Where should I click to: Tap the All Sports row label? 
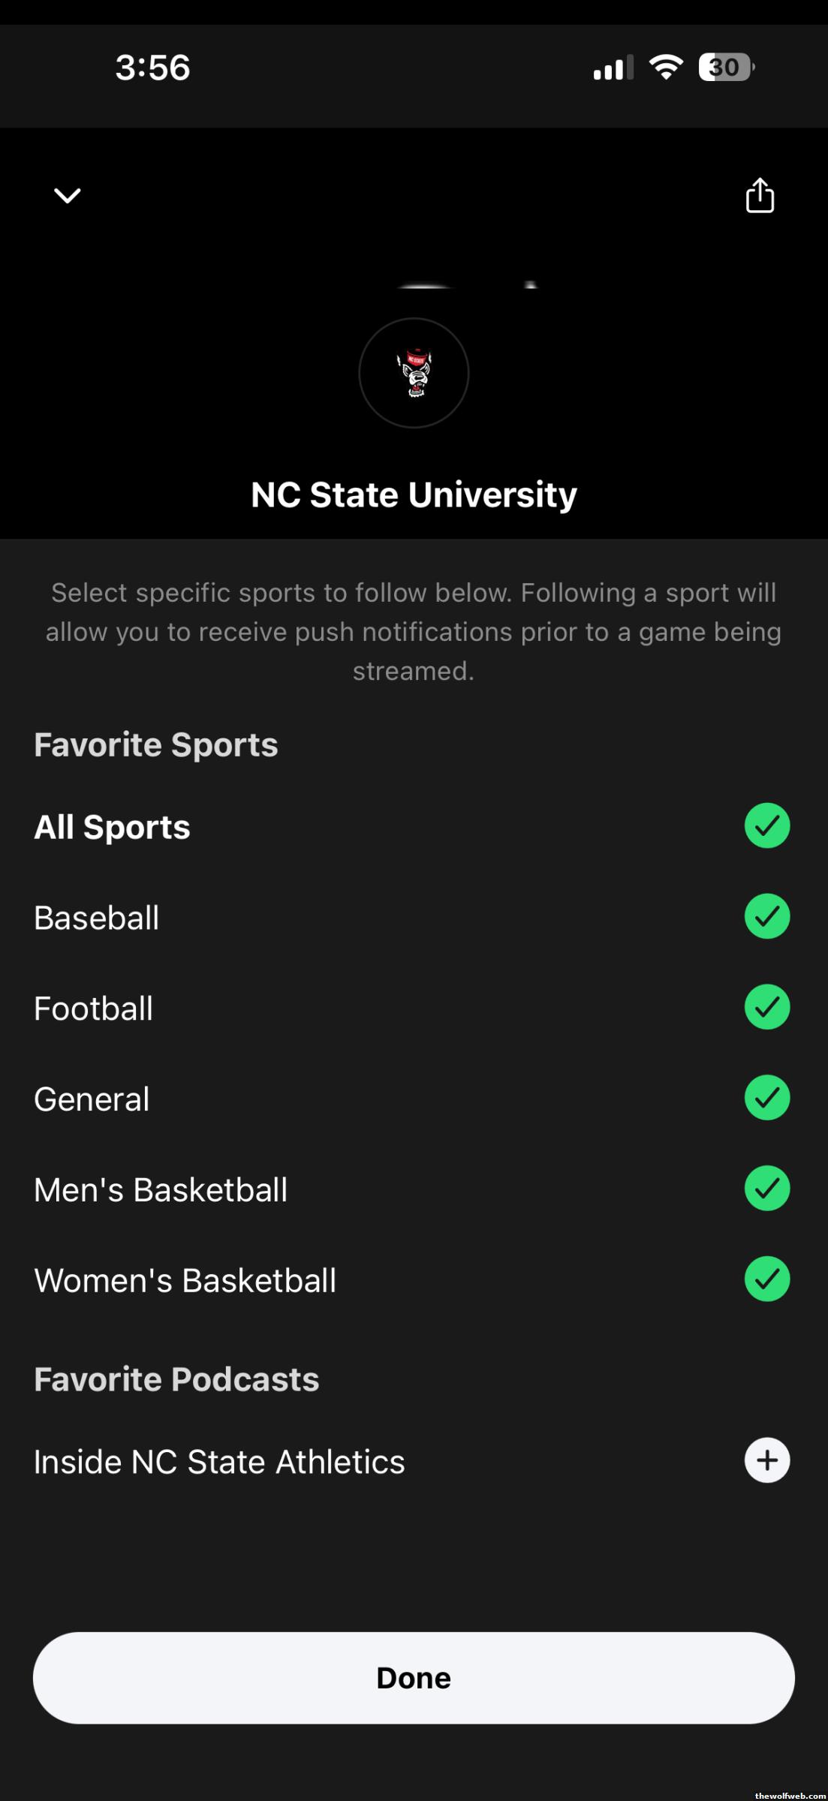click(113, 827)
